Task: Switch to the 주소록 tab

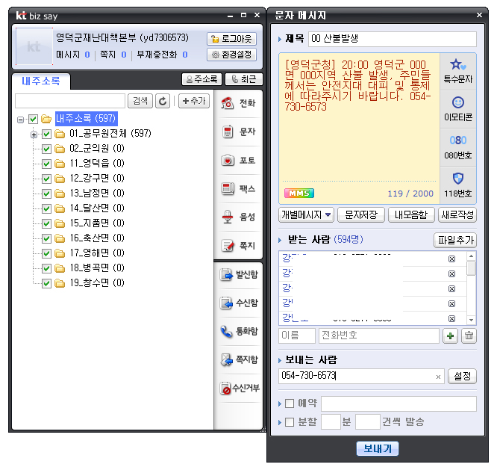Action: tap(201, 79)
